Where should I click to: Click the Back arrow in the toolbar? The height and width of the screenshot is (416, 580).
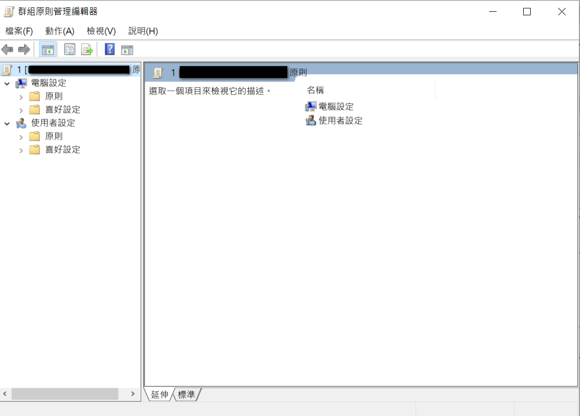pos(7,49)
